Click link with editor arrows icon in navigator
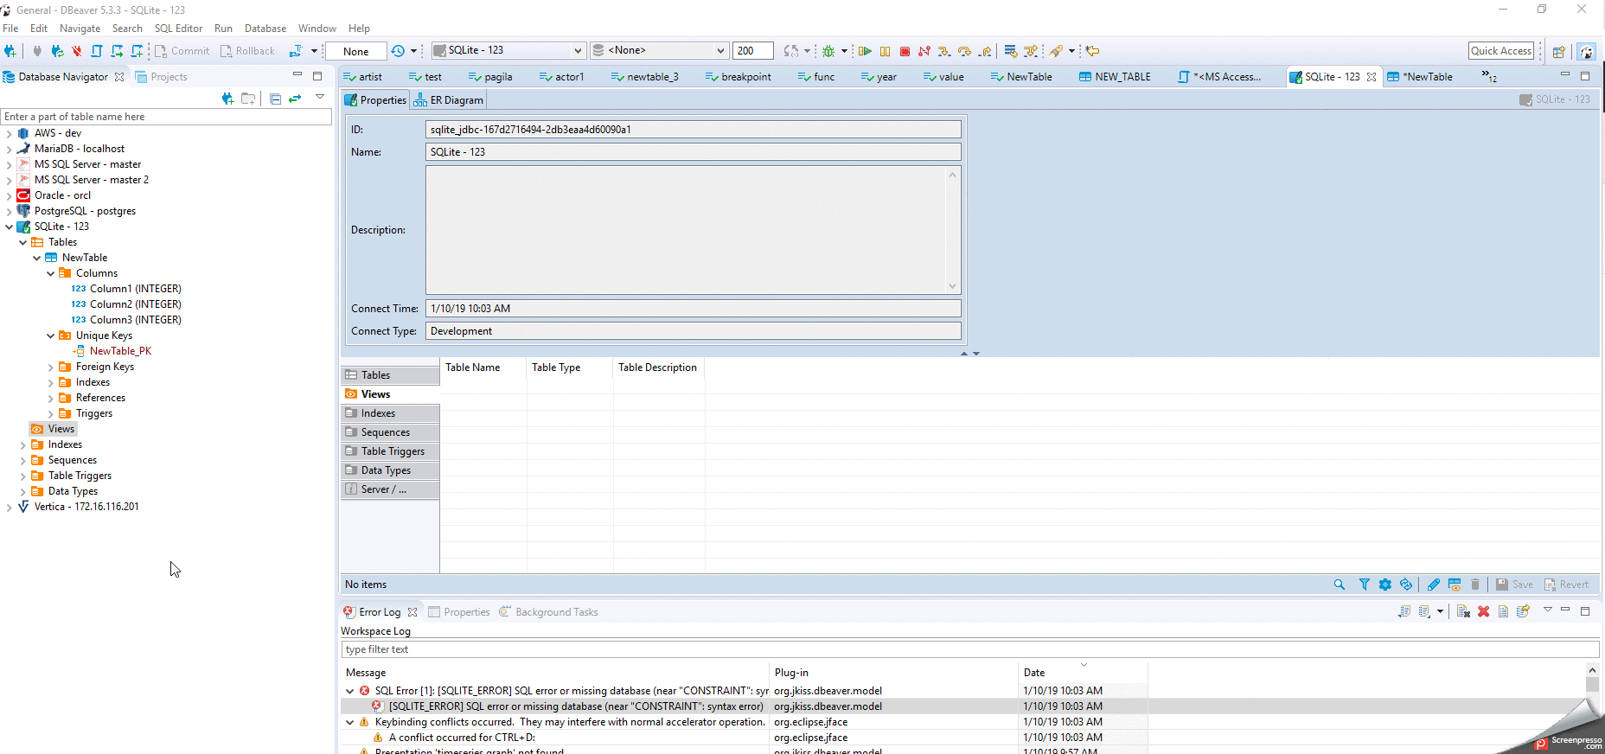This screenshot has height=754, width=1605. click(x=296, y=99)
